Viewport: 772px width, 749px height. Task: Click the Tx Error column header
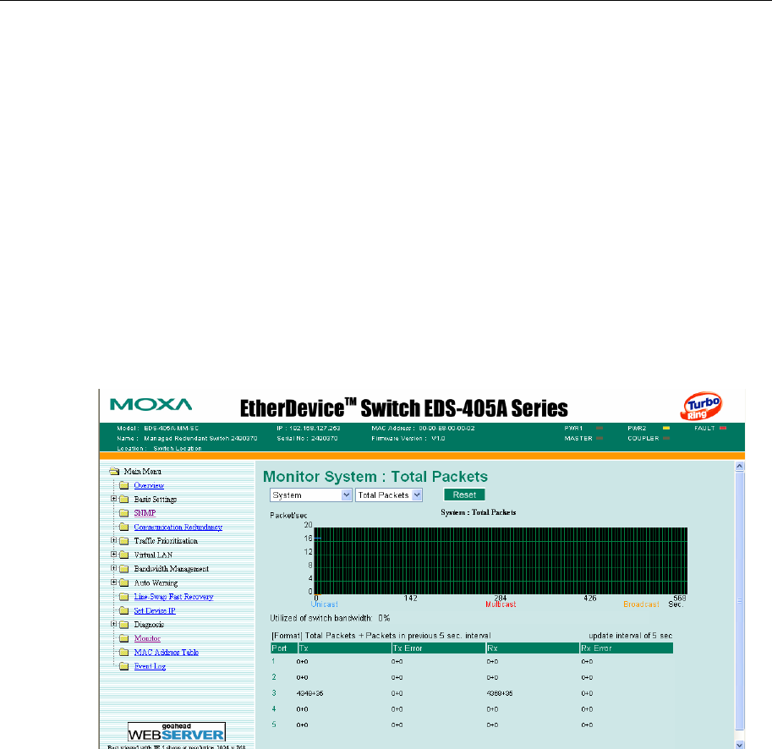(439, 648)
